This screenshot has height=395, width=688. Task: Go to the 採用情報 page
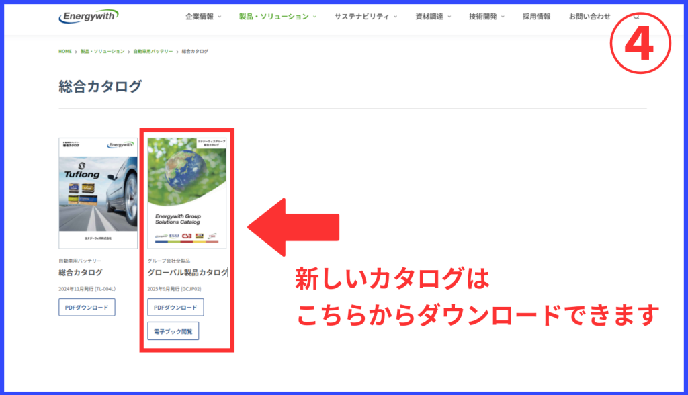[536, 17]
